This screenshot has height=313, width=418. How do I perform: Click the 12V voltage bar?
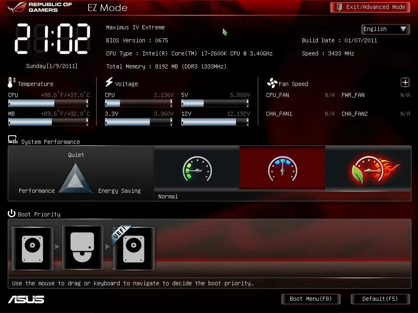[x=215, y=122]
